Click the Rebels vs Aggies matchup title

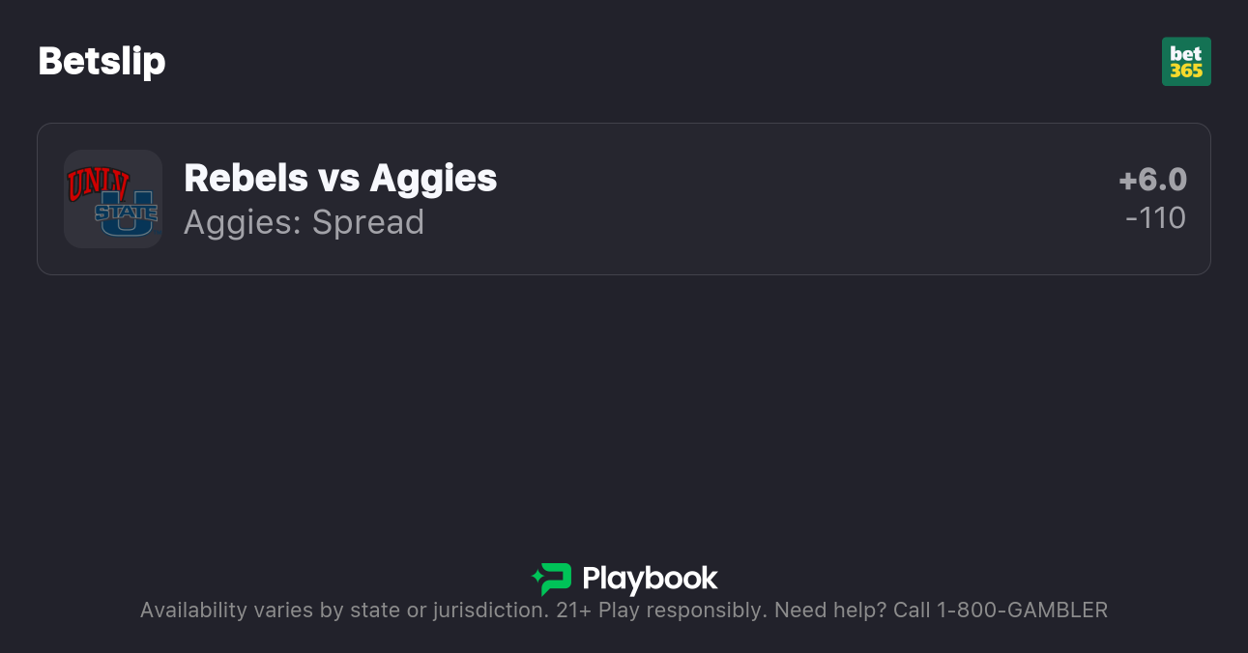[x=340, y=179]
